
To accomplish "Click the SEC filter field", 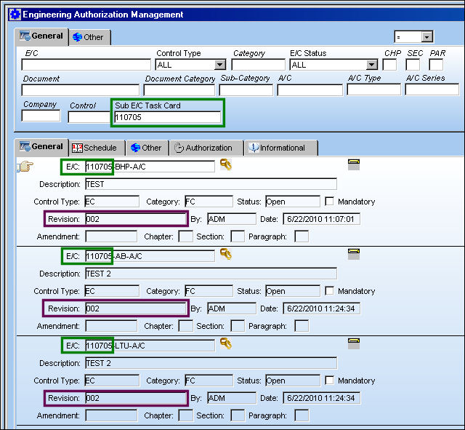I will pyautogui.click(x=413, y=65).
